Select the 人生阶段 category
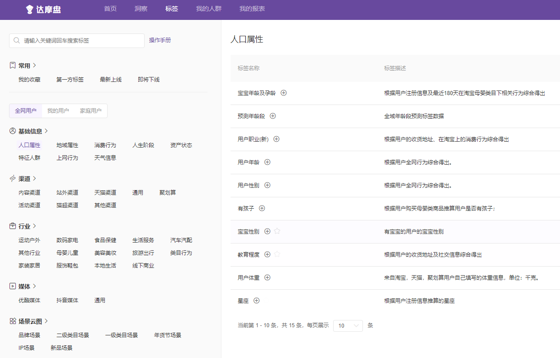This screenshot has width=560, height=358. coord(143,145)
